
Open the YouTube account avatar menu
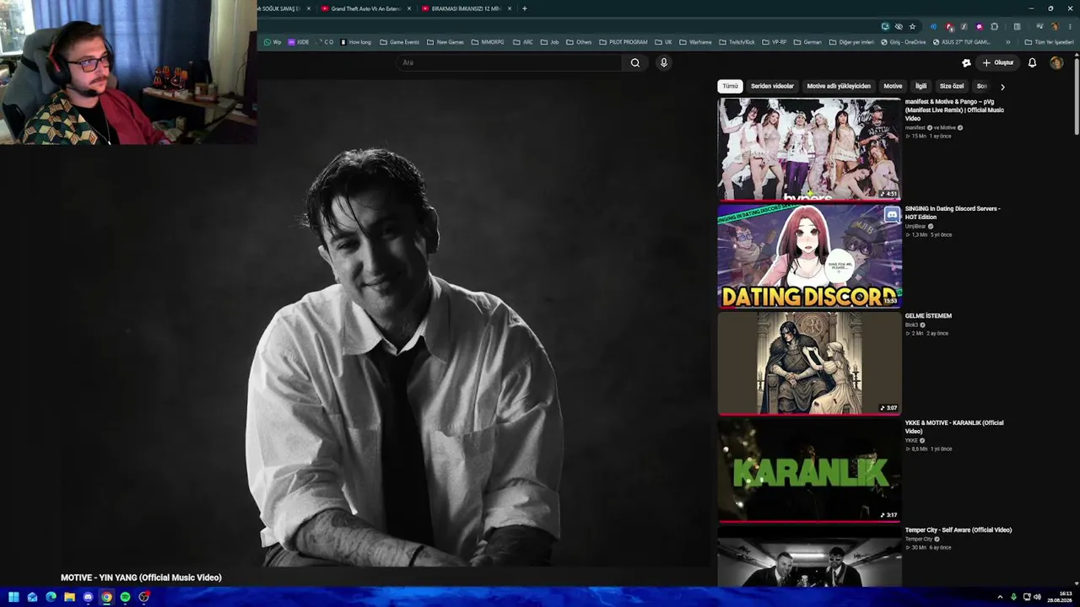point(1056,62)
